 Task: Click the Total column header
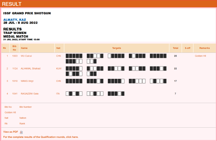tap(176, 48)
